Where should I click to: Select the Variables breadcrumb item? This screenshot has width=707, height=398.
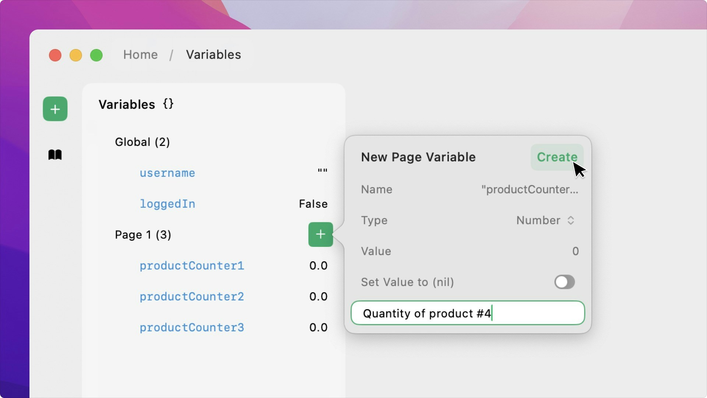coord(213,55)
